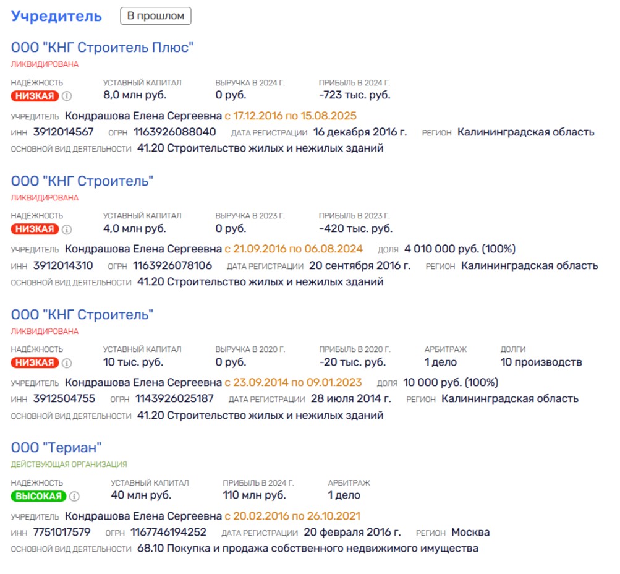Image resolution: width=620 pixels, height=574 pixels.
Task: Click ОГРН 1163926088040 number
Action: (x=176, y=132)
